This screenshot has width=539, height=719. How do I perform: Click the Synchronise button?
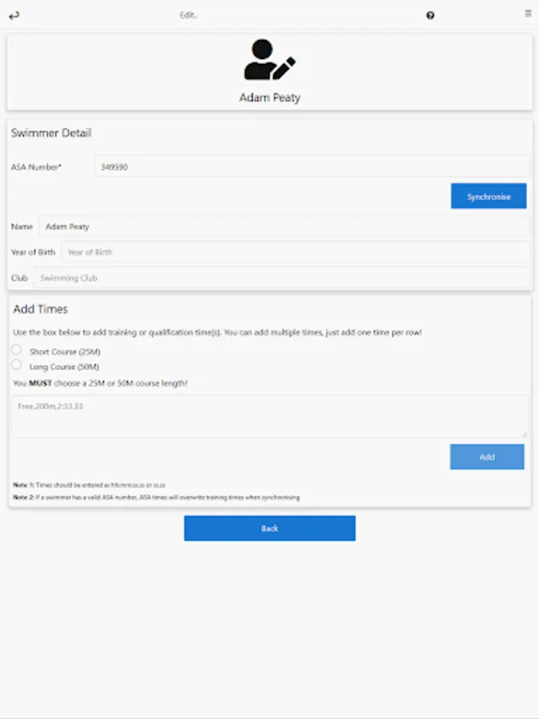(x=489, y=197)
